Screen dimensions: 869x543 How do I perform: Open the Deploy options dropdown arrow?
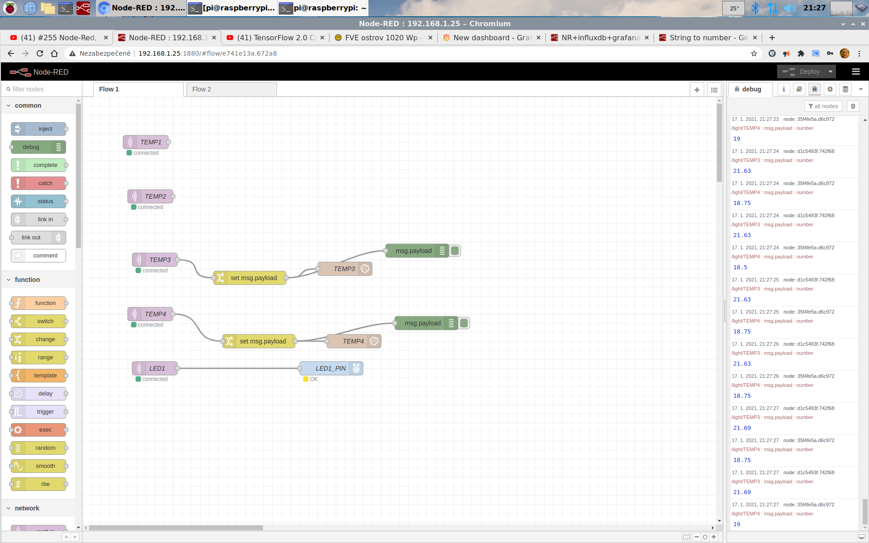click(831, 71)
